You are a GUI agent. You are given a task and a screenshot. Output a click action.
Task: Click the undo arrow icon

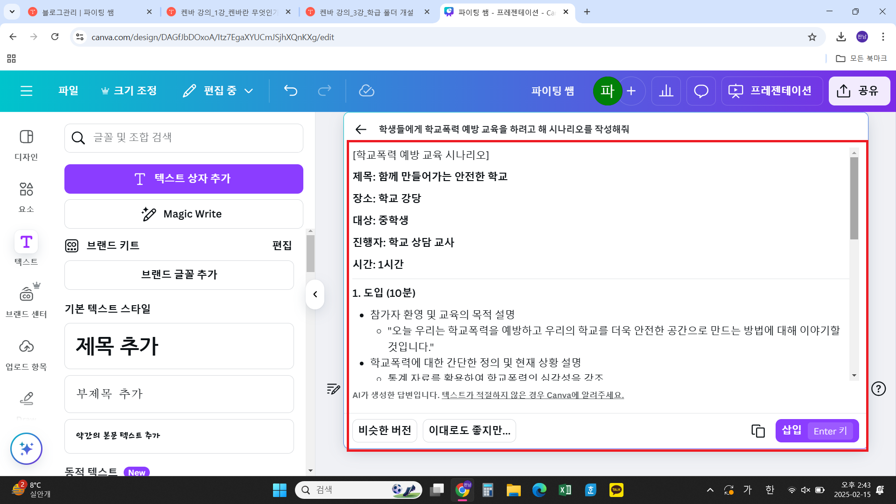pos(290,91)
